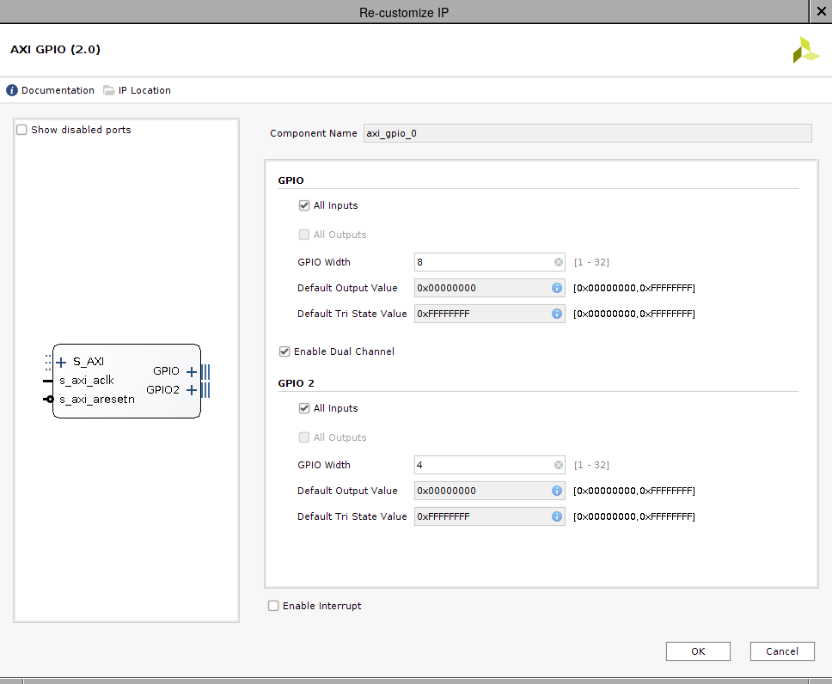The width and height of the screenshot is (832, 684).
Task: Uncheck All Inputs under GPIO section
Action: point(304,205)
